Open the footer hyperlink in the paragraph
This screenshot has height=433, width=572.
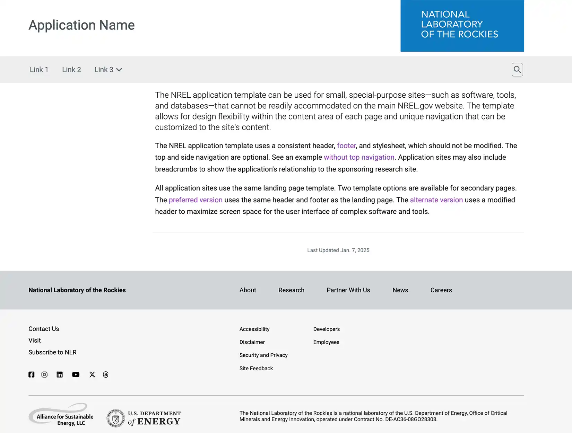tap(346, 145)
